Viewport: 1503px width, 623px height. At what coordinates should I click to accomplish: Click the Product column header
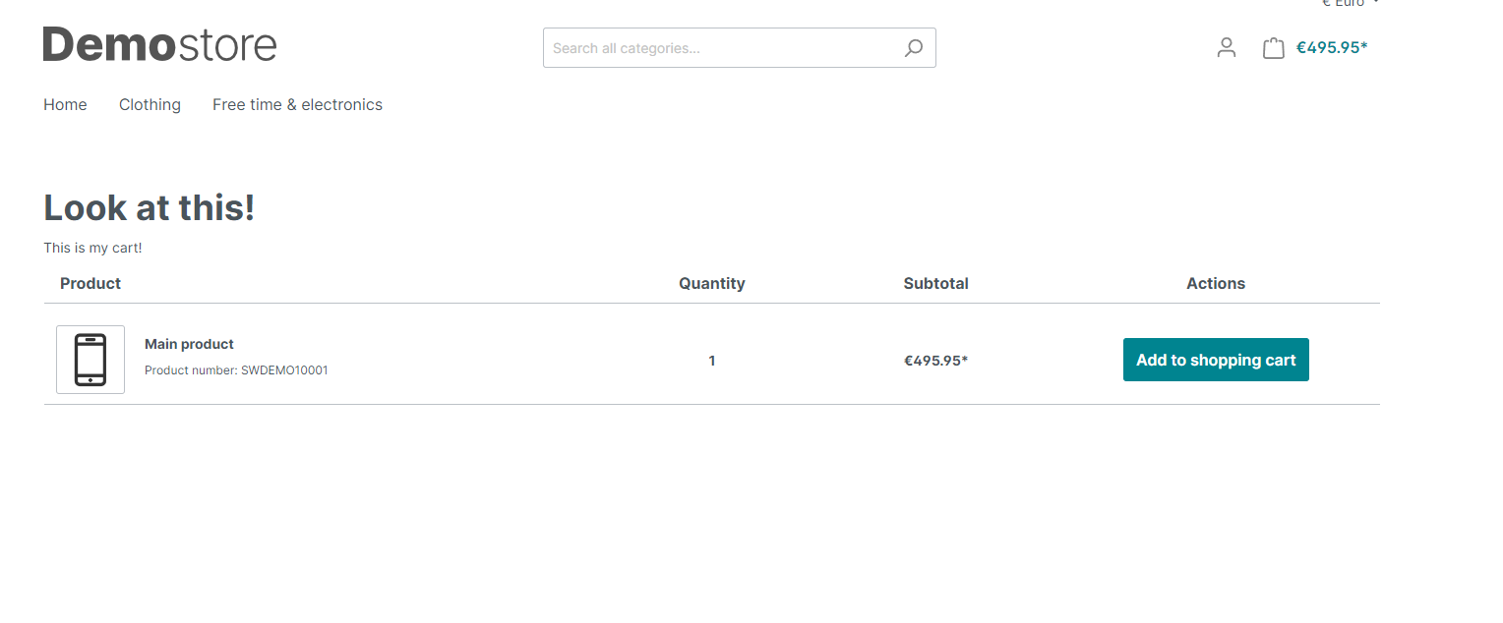90,283
